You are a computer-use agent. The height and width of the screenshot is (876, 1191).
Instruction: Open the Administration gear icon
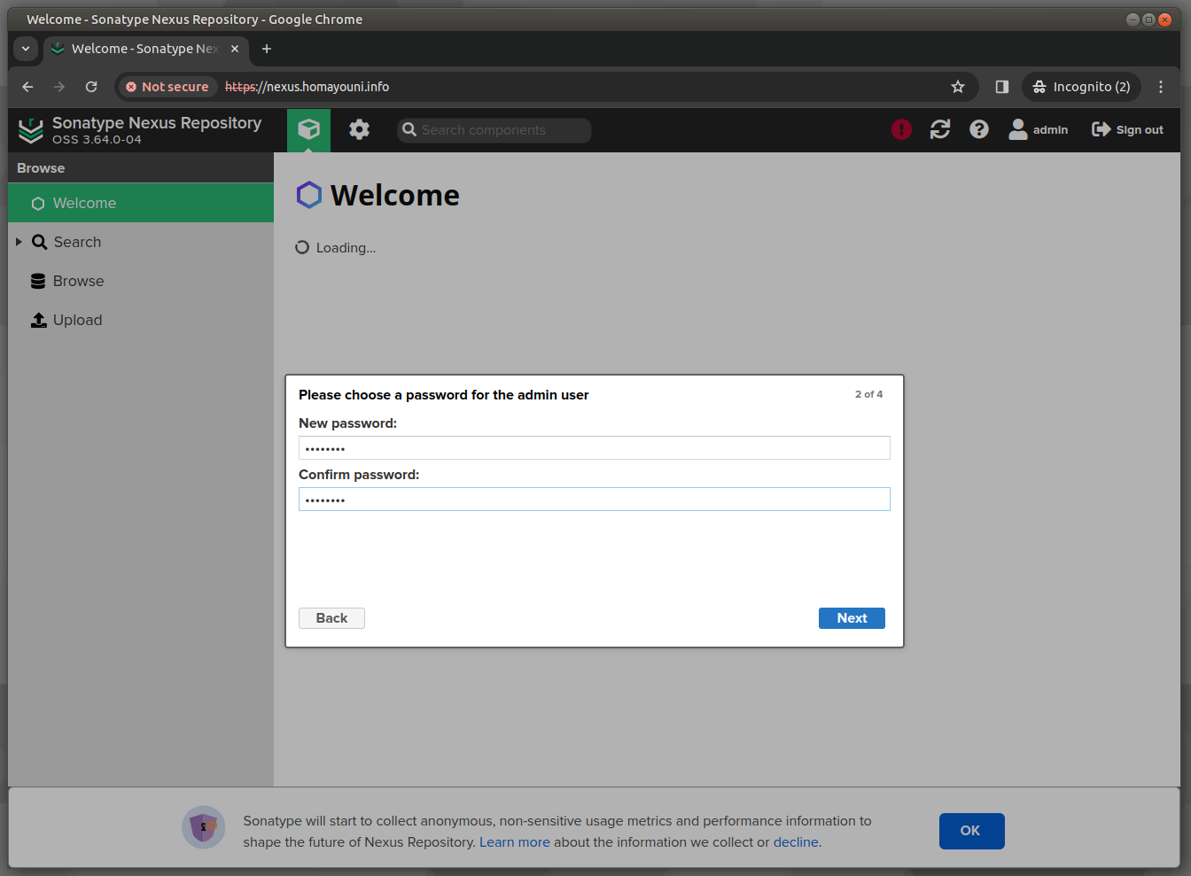click(x=359, y=130)
